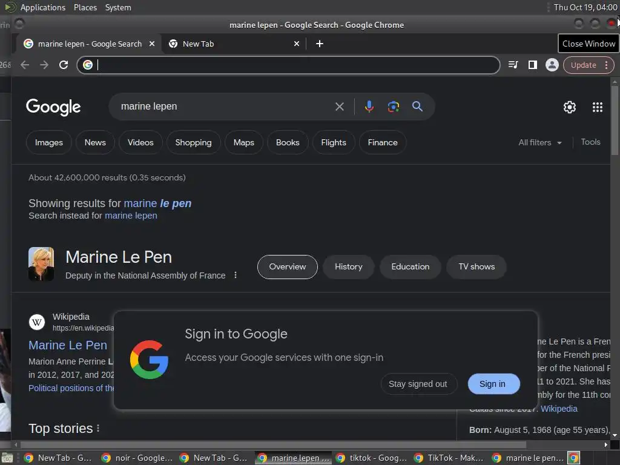Image resolution: width=620 pixels, height=465 pixels.
Task: Click the Google favicon in the address bar
Action: pos(88,65)
